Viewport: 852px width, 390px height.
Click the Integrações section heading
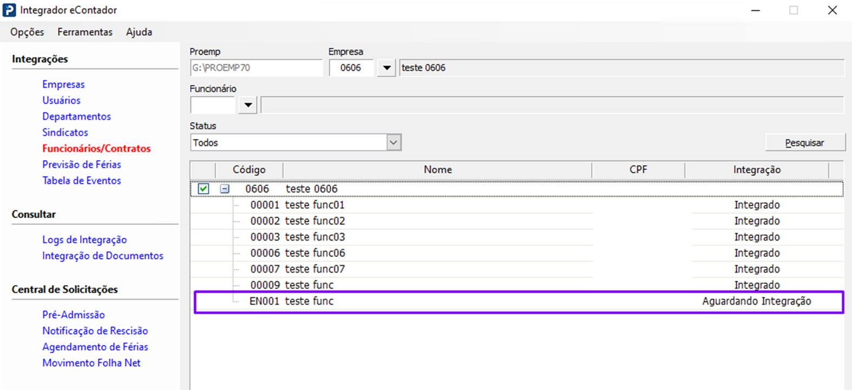pos(40,59)
